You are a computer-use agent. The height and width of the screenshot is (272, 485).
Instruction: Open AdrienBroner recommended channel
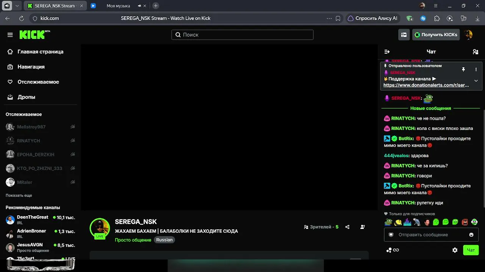[41, 233]
